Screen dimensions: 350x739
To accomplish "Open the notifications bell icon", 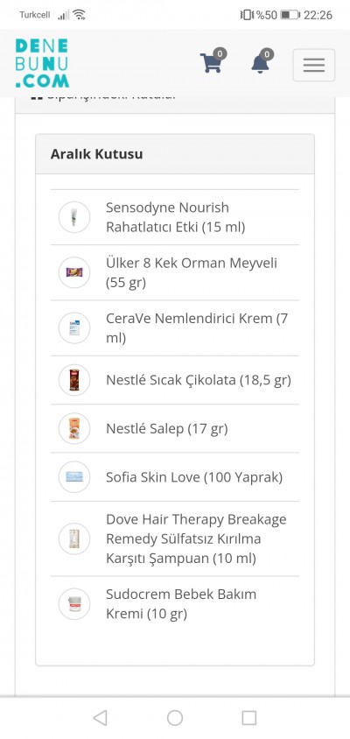I will (x=261, y=62).
